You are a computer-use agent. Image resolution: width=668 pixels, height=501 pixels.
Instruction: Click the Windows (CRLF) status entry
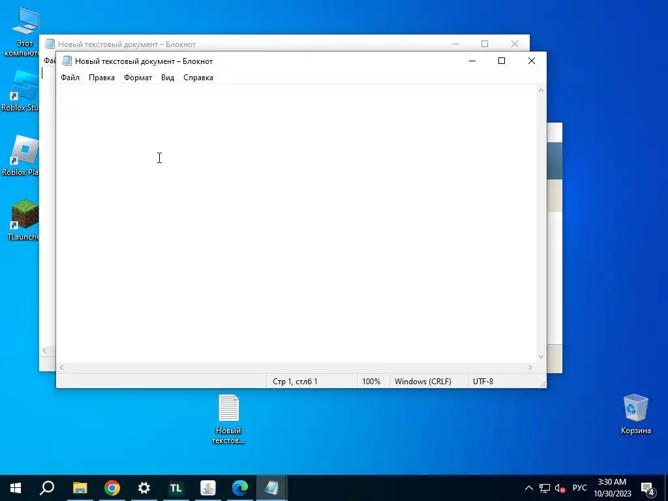tap(423, 381)
